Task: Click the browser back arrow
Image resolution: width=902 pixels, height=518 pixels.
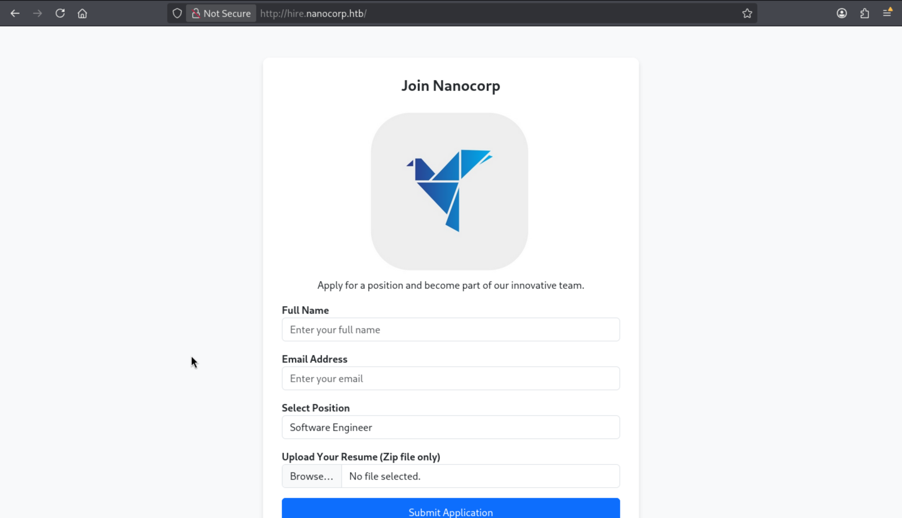Action: 15,13
